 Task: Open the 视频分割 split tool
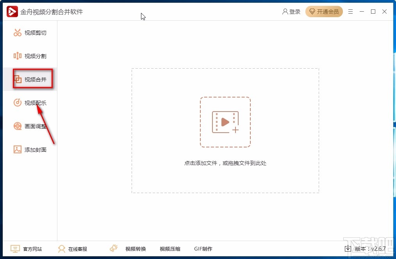point(29,56)
